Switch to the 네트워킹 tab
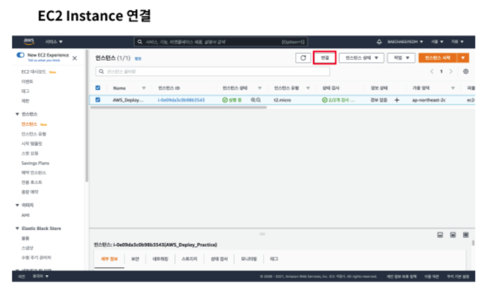Image resolution: width=486 pixels, height=292 pixels. click(x=160, y=259)
